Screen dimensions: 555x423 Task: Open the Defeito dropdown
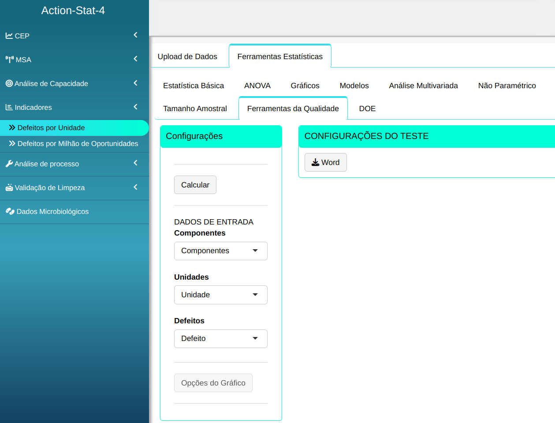coord(220,339)
